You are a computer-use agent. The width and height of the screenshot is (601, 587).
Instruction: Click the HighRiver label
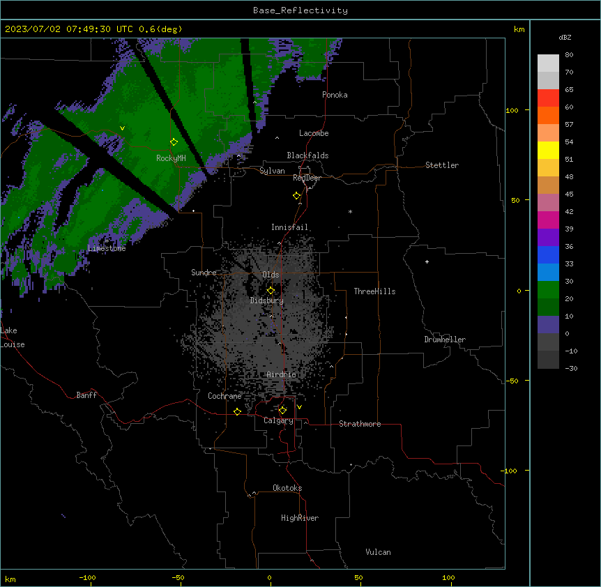point(300,518)
